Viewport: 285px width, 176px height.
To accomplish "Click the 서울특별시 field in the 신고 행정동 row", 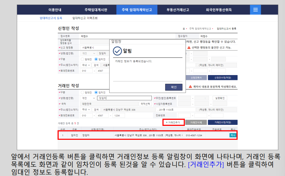I will [x=95, y=48].
